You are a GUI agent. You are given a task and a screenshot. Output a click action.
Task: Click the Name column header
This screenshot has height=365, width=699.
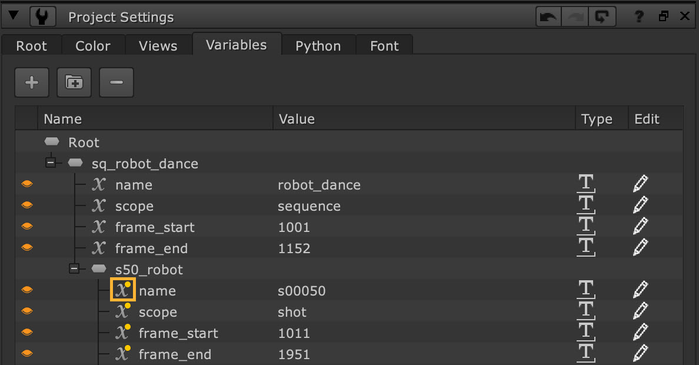coord(62,119)
